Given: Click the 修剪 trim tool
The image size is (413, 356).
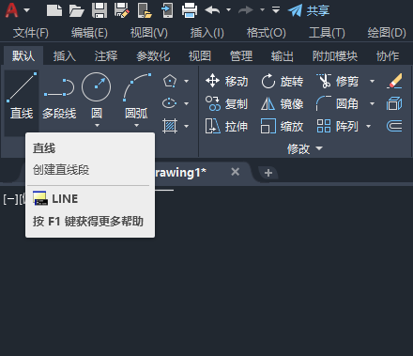Looking at the screenshot, I should [x=338, y=81].
